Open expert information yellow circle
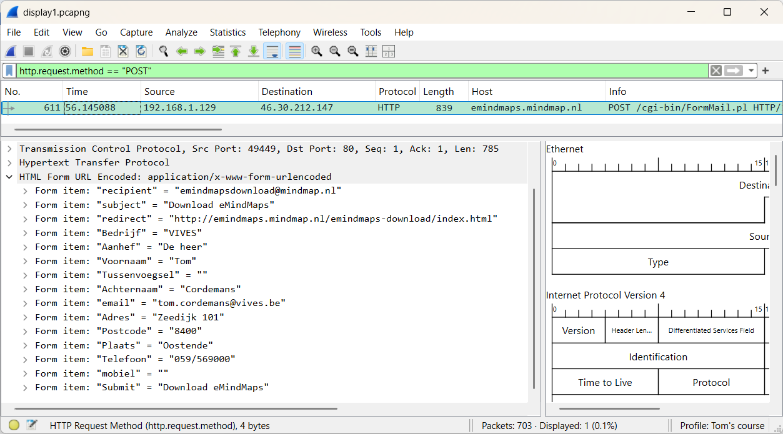This screenshot has height=434, width=783. click(x=14, y=425)
